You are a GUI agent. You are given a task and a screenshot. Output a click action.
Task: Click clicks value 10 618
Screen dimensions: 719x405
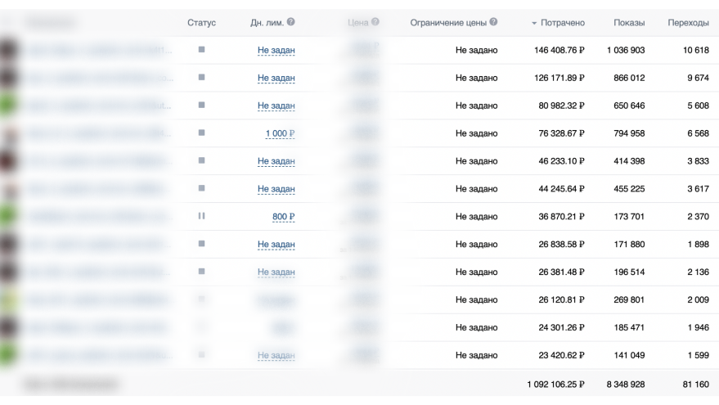pyautogui.click(x=696, y=50)
